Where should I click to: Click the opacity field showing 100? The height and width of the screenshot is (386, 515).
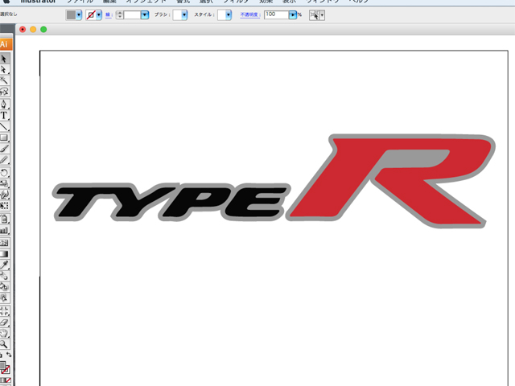coord(276,14)
